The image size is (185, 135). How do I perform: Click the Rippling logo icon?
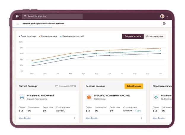point(18,16)
